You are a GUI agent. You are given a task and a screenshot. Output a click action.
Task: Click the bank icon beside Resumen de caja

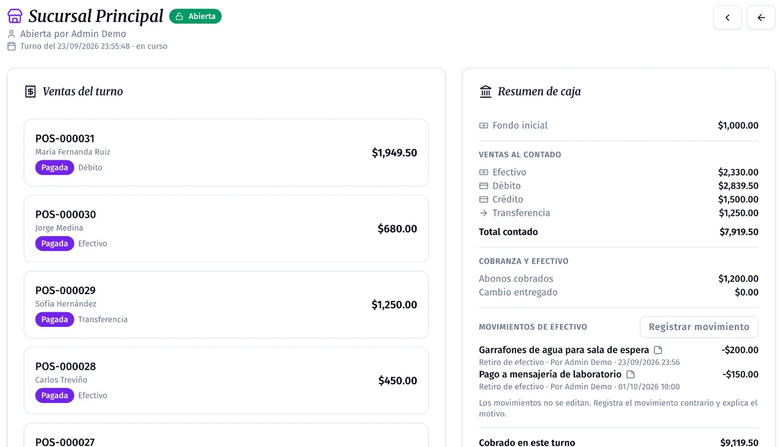click(486, 92)
